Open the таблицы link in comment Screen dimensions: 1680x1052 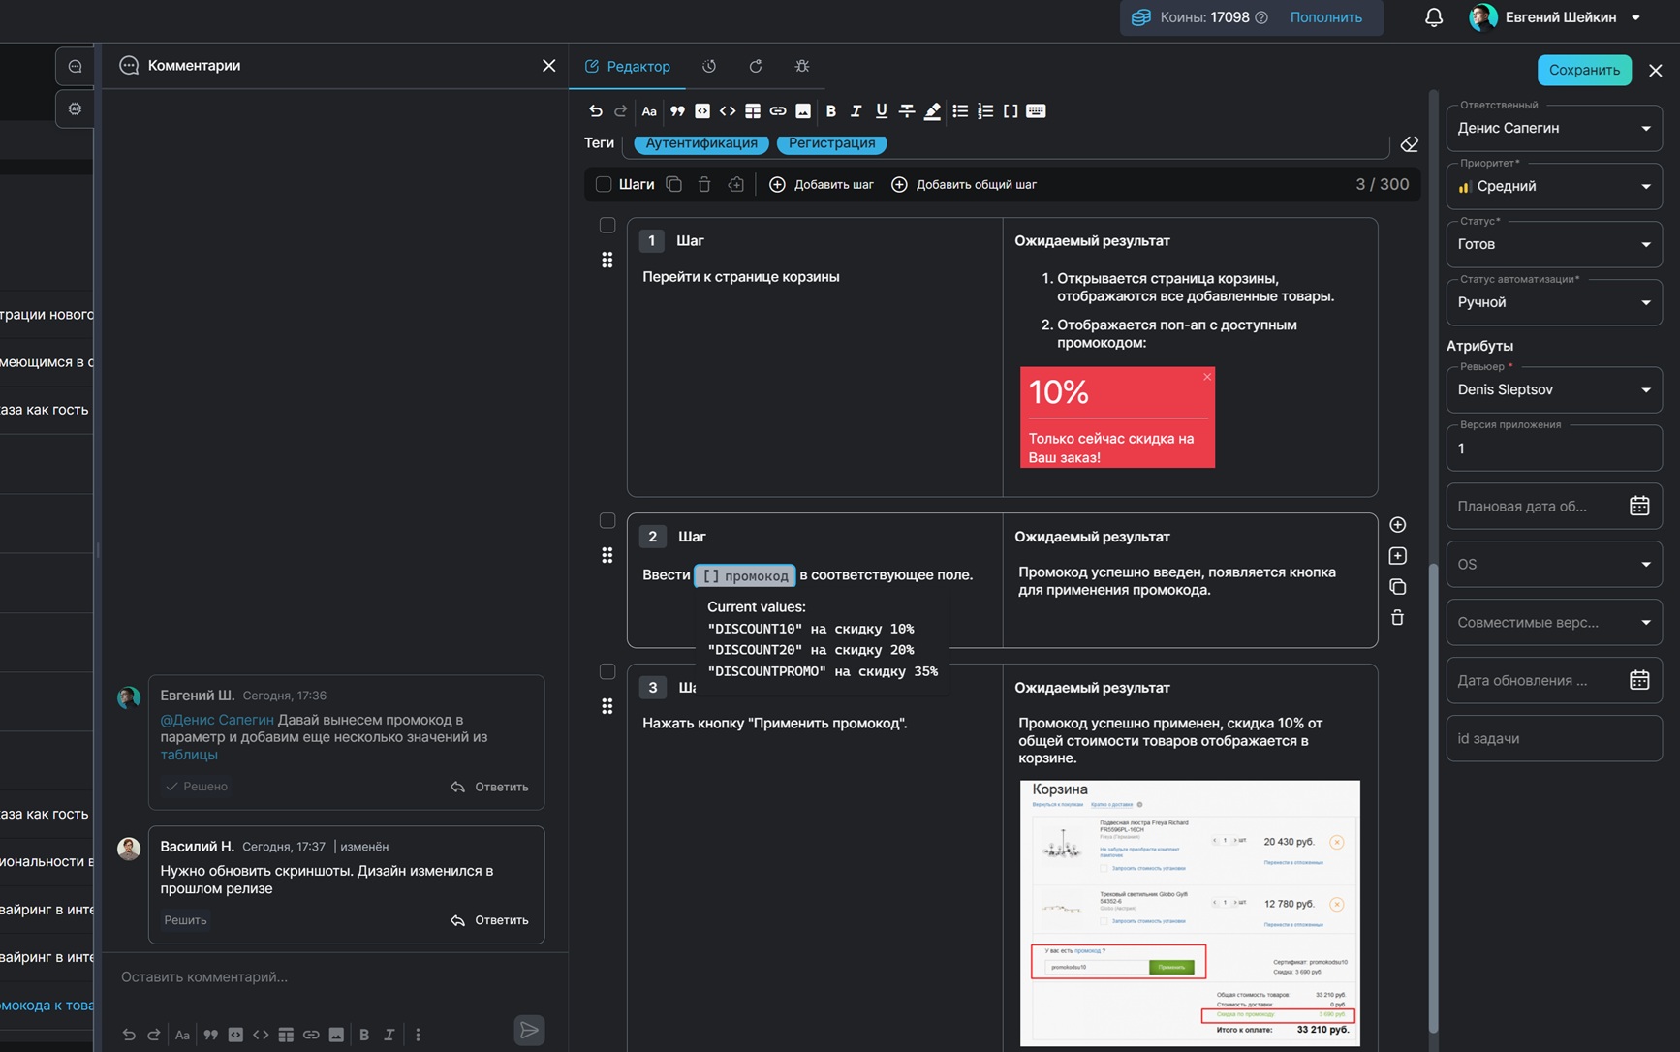click(x=189, y=755)
